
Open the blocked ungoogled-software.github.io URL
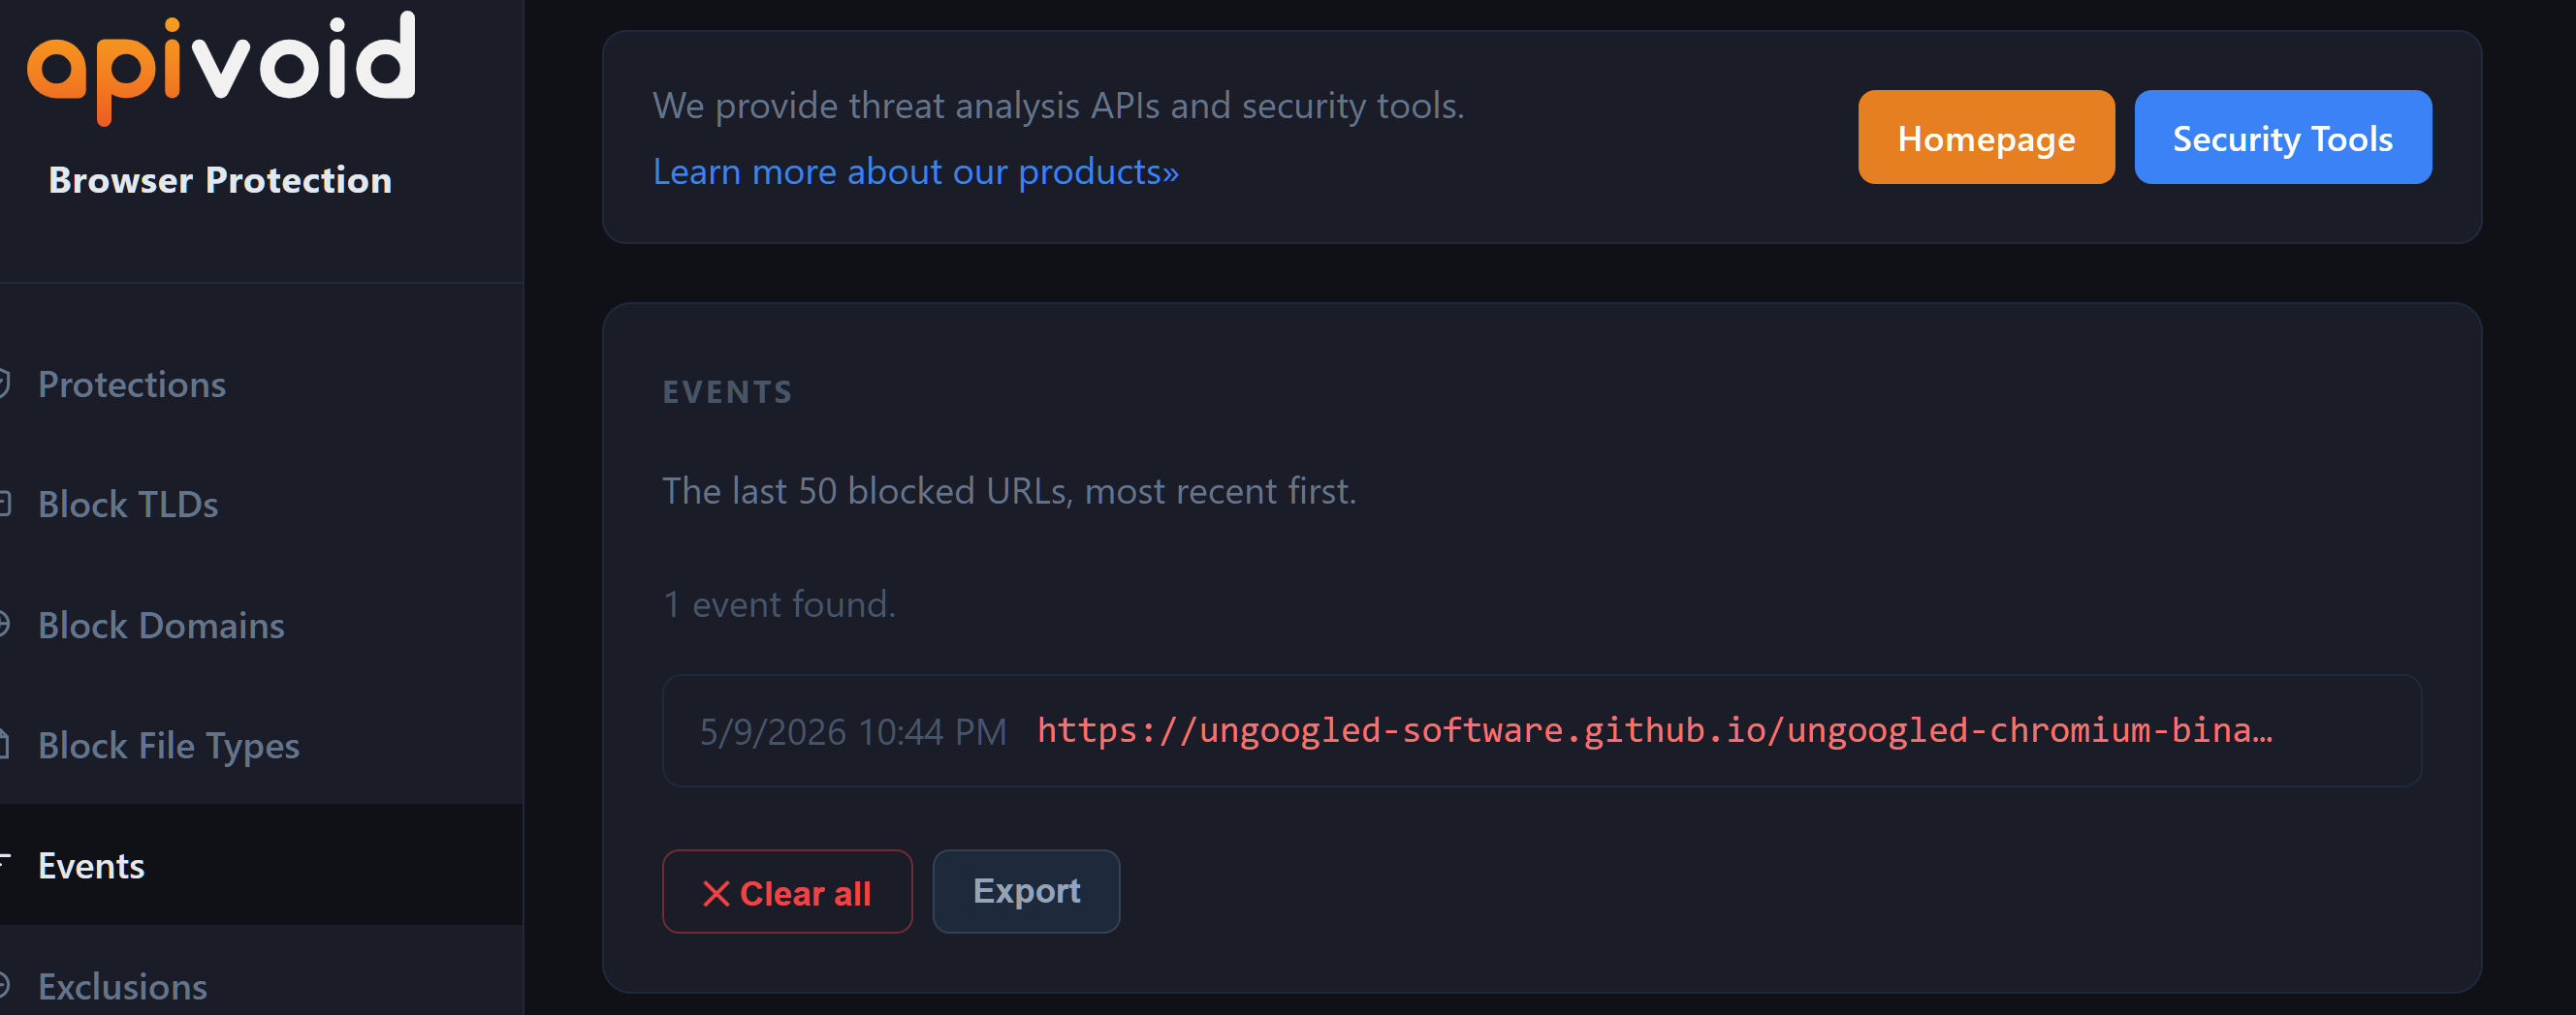click(x=1655, y=730)
